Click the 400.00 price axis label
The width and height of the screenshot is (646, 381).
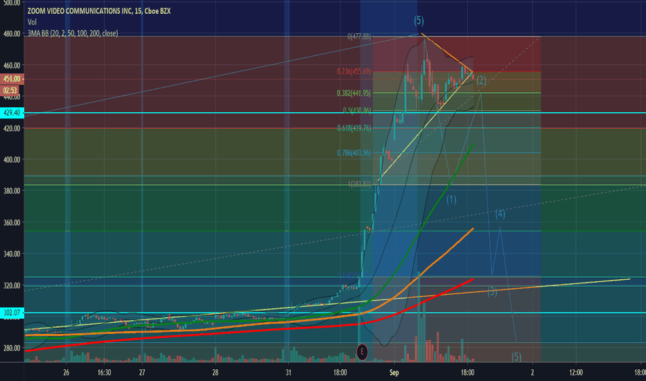[x=12, y=159]
